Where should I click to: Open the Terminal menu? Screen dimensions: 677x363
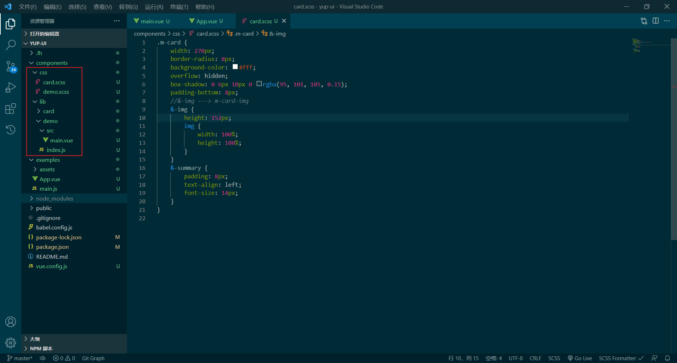(x=179, y=7)
